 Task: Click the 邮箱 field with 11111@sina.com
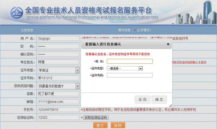[58, 102]
